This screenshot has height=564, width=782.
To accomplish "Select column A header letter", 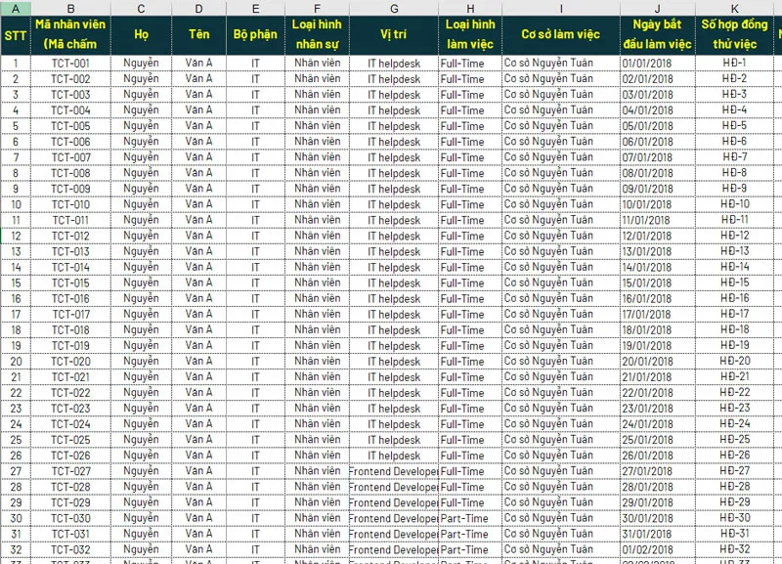I will point(16,8).
